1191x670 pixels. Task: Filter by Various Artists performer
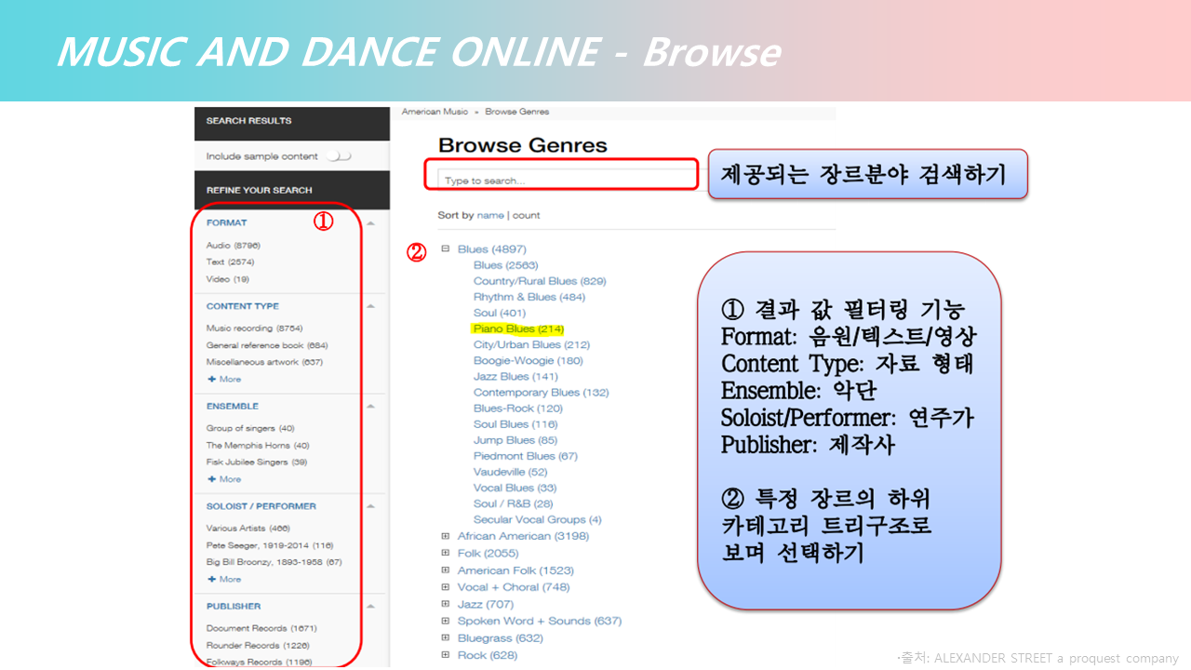pos(248,529)
